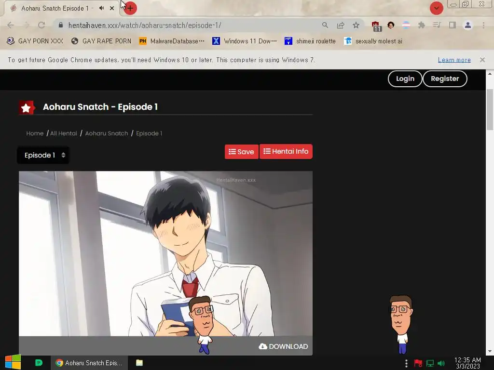Click the video player frame
The width and height of the screenshot is (494, 370).
coord(166,253)
